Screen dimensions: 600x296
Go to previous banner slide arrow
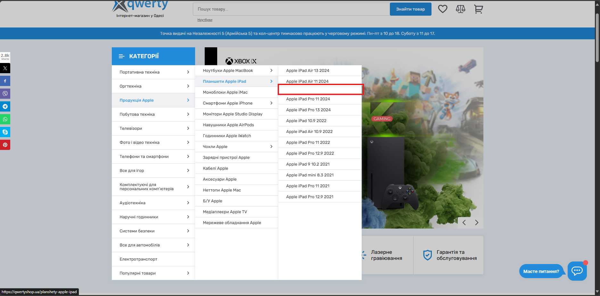coord(464,222)
